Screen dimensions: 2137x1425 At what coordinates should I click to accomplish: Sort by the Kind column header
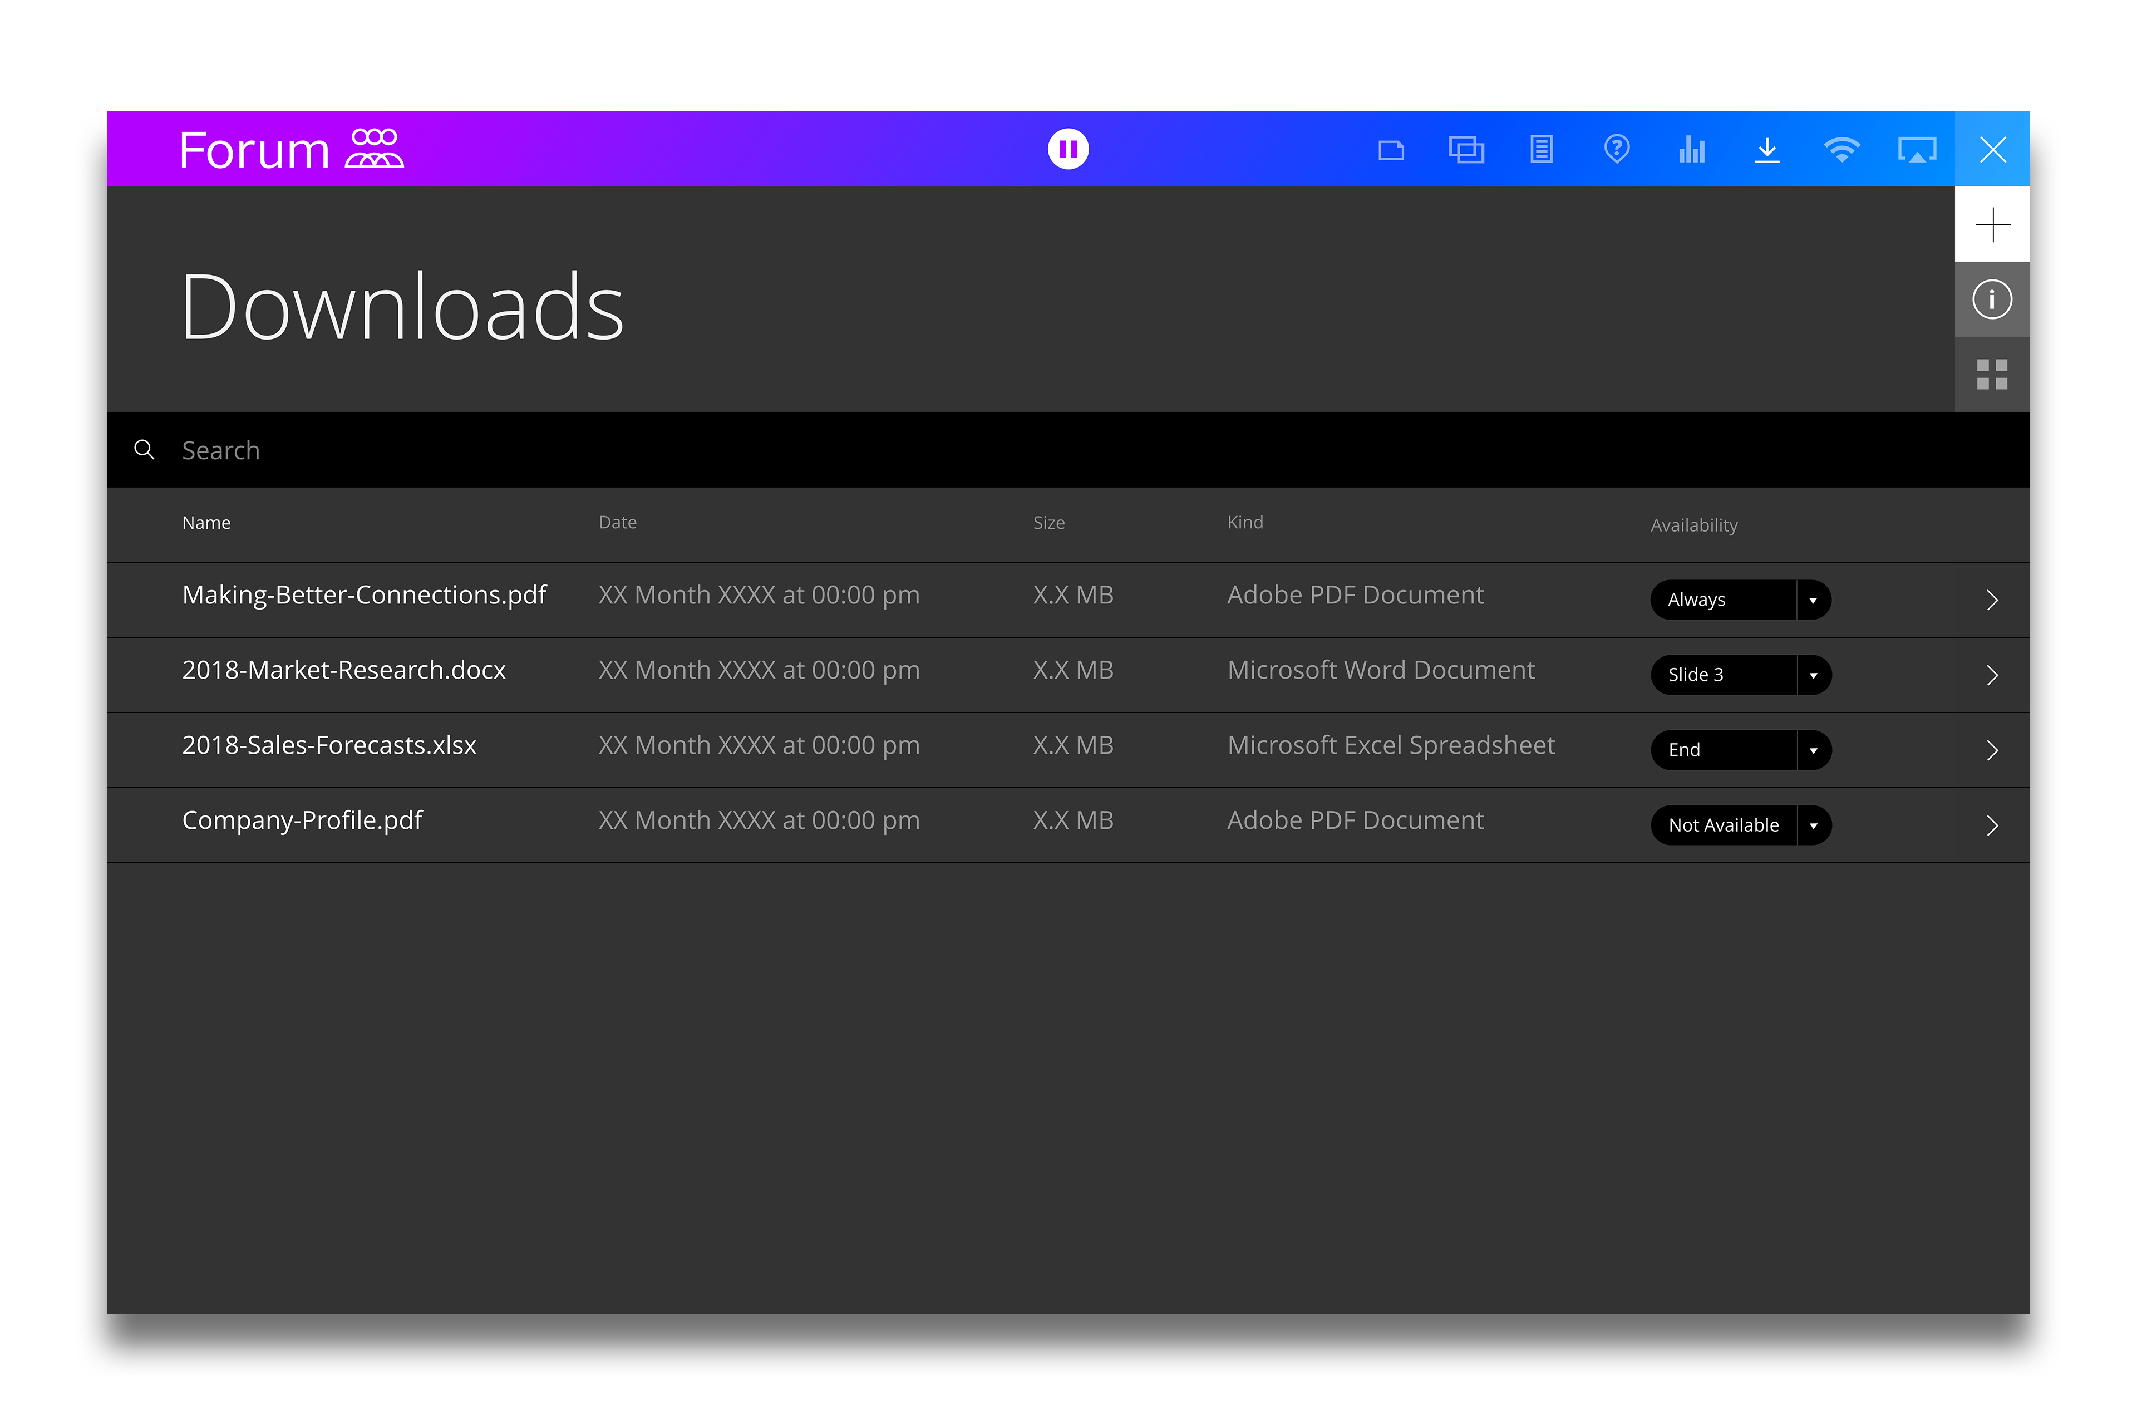point(1245,523)
